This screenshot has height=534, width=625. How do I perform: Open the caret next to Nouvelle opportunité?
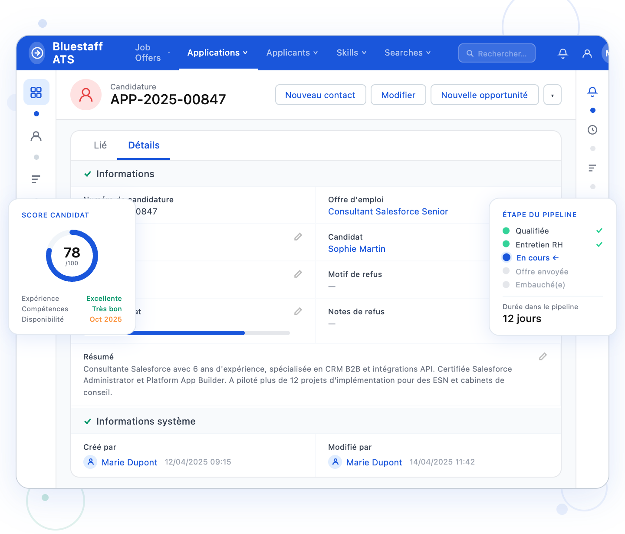[x=552, y=95]
